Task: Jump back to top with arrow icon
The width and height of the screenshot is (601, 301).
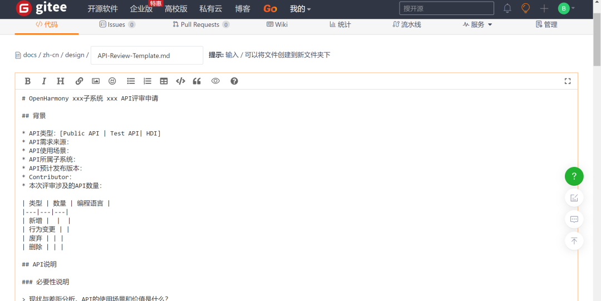Action: pyautogui.click(x=574, y=241)
